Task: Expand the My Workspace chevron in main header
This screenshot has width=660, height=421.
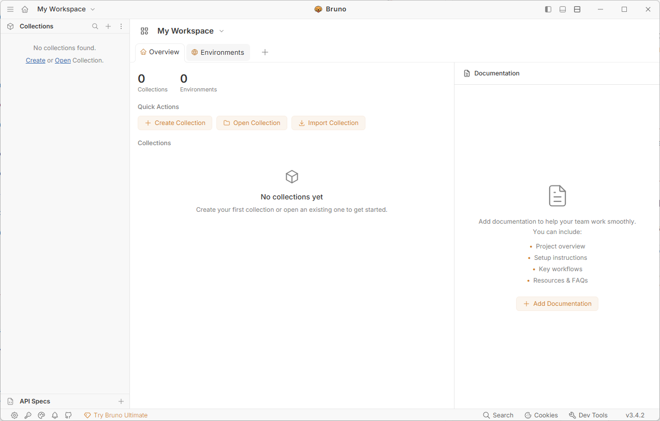Action: click(x=222, y=31)
